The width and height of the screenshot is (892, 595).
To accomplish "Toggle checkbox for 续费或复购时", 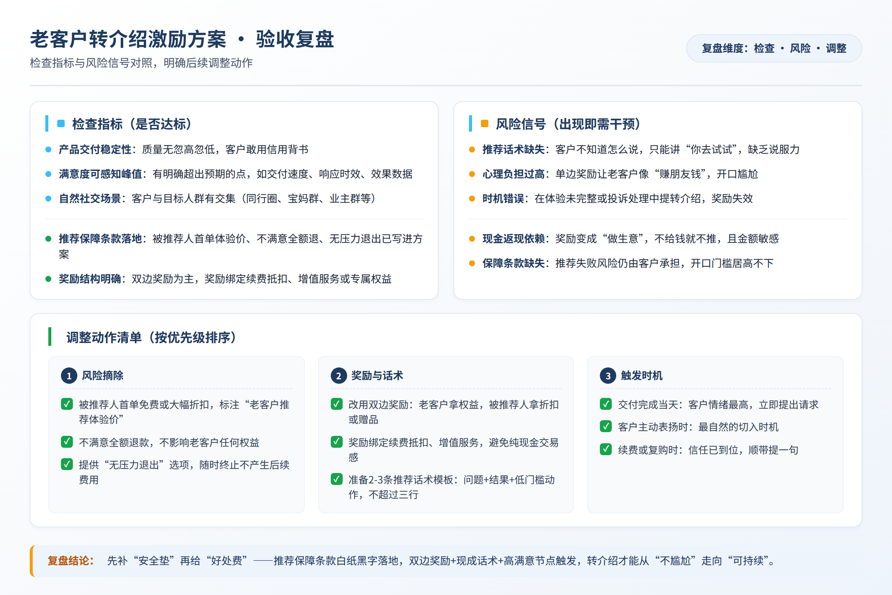I will pyautogui.click(x=606, y=449).
